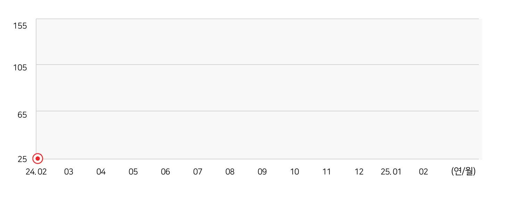Select the 03 month axis label
Viewport: 510px width, 200px height.
click(69, 172)
